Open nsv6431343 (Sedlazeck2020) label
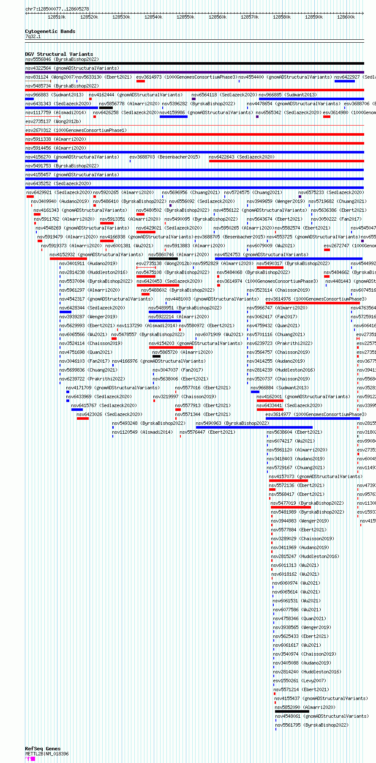This screenshot has height=763, width=376. click(58, 104)
